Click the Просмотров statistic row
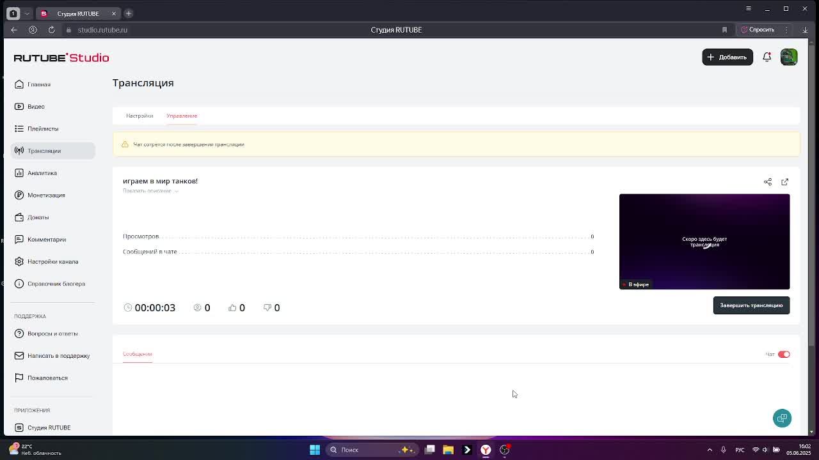 (x=358, y=236)
